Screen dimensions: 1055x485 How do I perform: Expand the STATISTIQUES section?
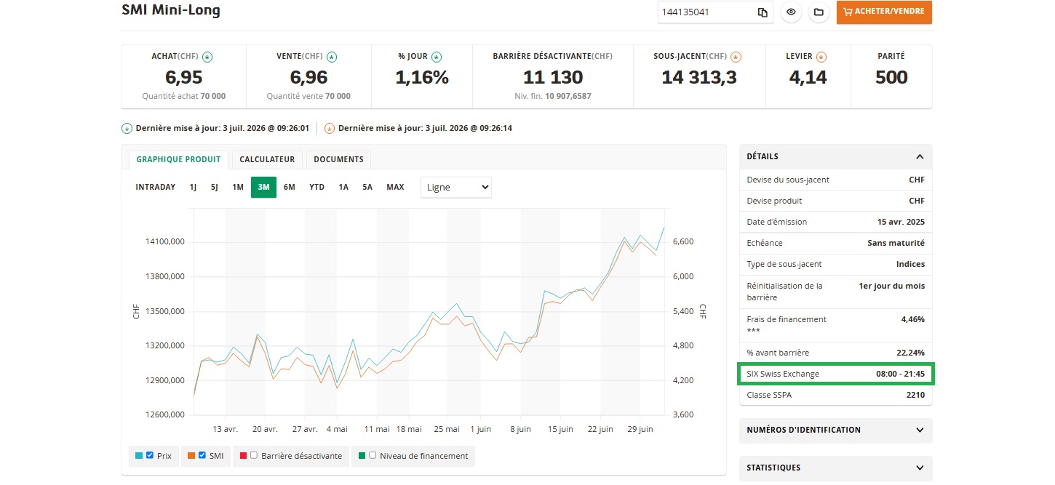(835, 468)
